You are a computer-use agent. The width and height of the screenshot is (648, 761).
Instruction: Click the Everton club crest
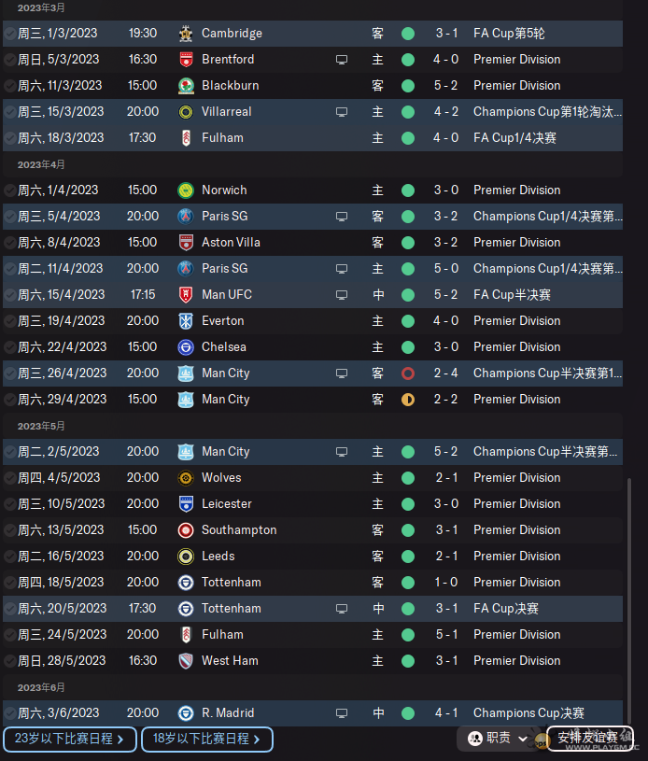[x=186, y=321]
